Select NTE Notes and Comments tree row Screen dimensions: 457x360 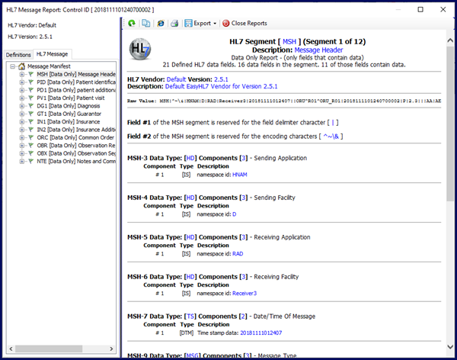(x=75, y=161)
